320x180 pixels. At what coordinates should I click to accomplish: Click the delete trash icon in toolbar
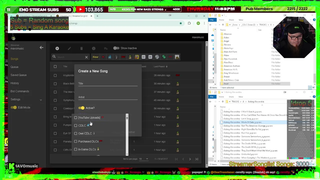tap(81, 48)
